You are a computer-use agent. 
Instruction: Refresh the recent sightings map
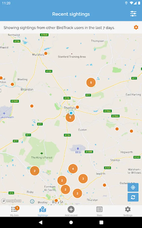[133, 197]
